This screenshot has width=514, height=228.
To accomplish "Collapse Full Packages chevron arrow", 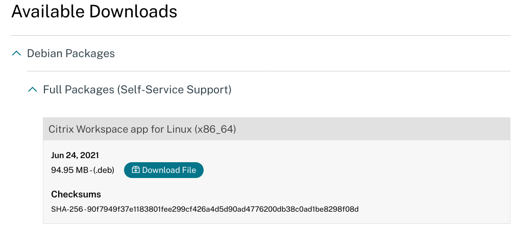I will 33,90.
